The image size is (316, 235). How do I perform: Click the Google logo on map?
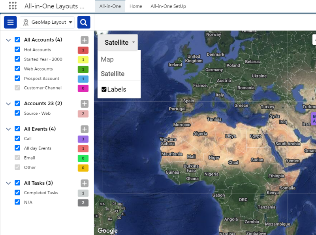click(107, 231)
